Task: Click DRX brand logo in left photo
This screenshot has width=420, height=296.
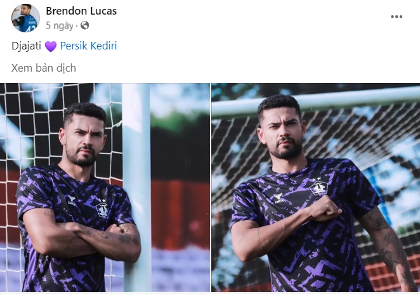Action: click(x=72, y=200)
